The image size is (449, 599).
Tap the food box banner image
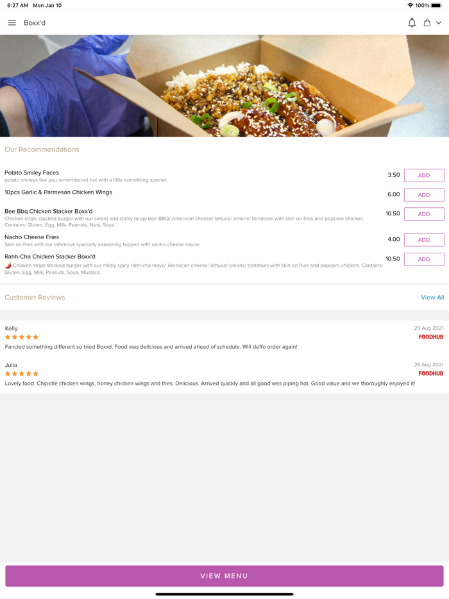coord(224,86)
